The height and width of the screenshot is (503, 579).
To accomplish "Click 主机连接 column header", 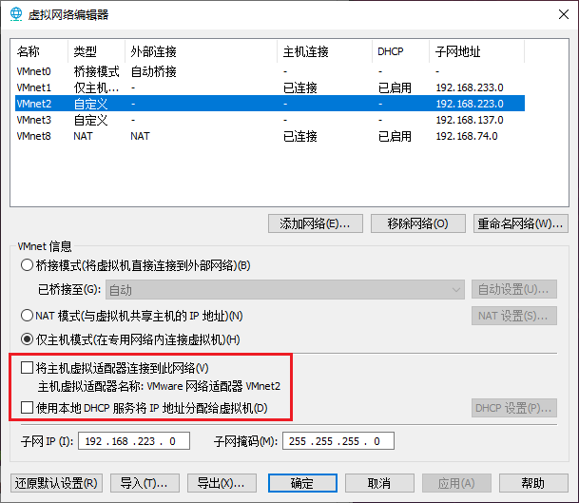I will 324,51.
